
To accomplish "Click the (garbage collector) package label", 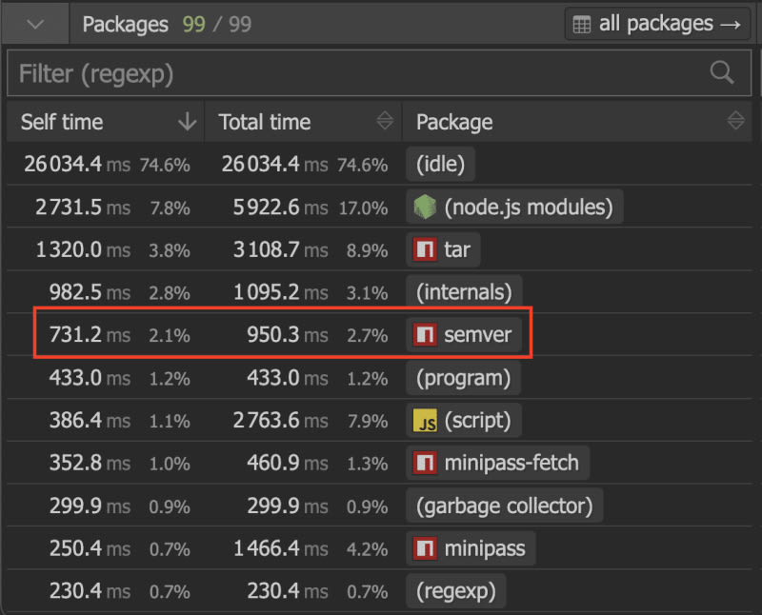I will pyautogui.click(x=504, y=506).
